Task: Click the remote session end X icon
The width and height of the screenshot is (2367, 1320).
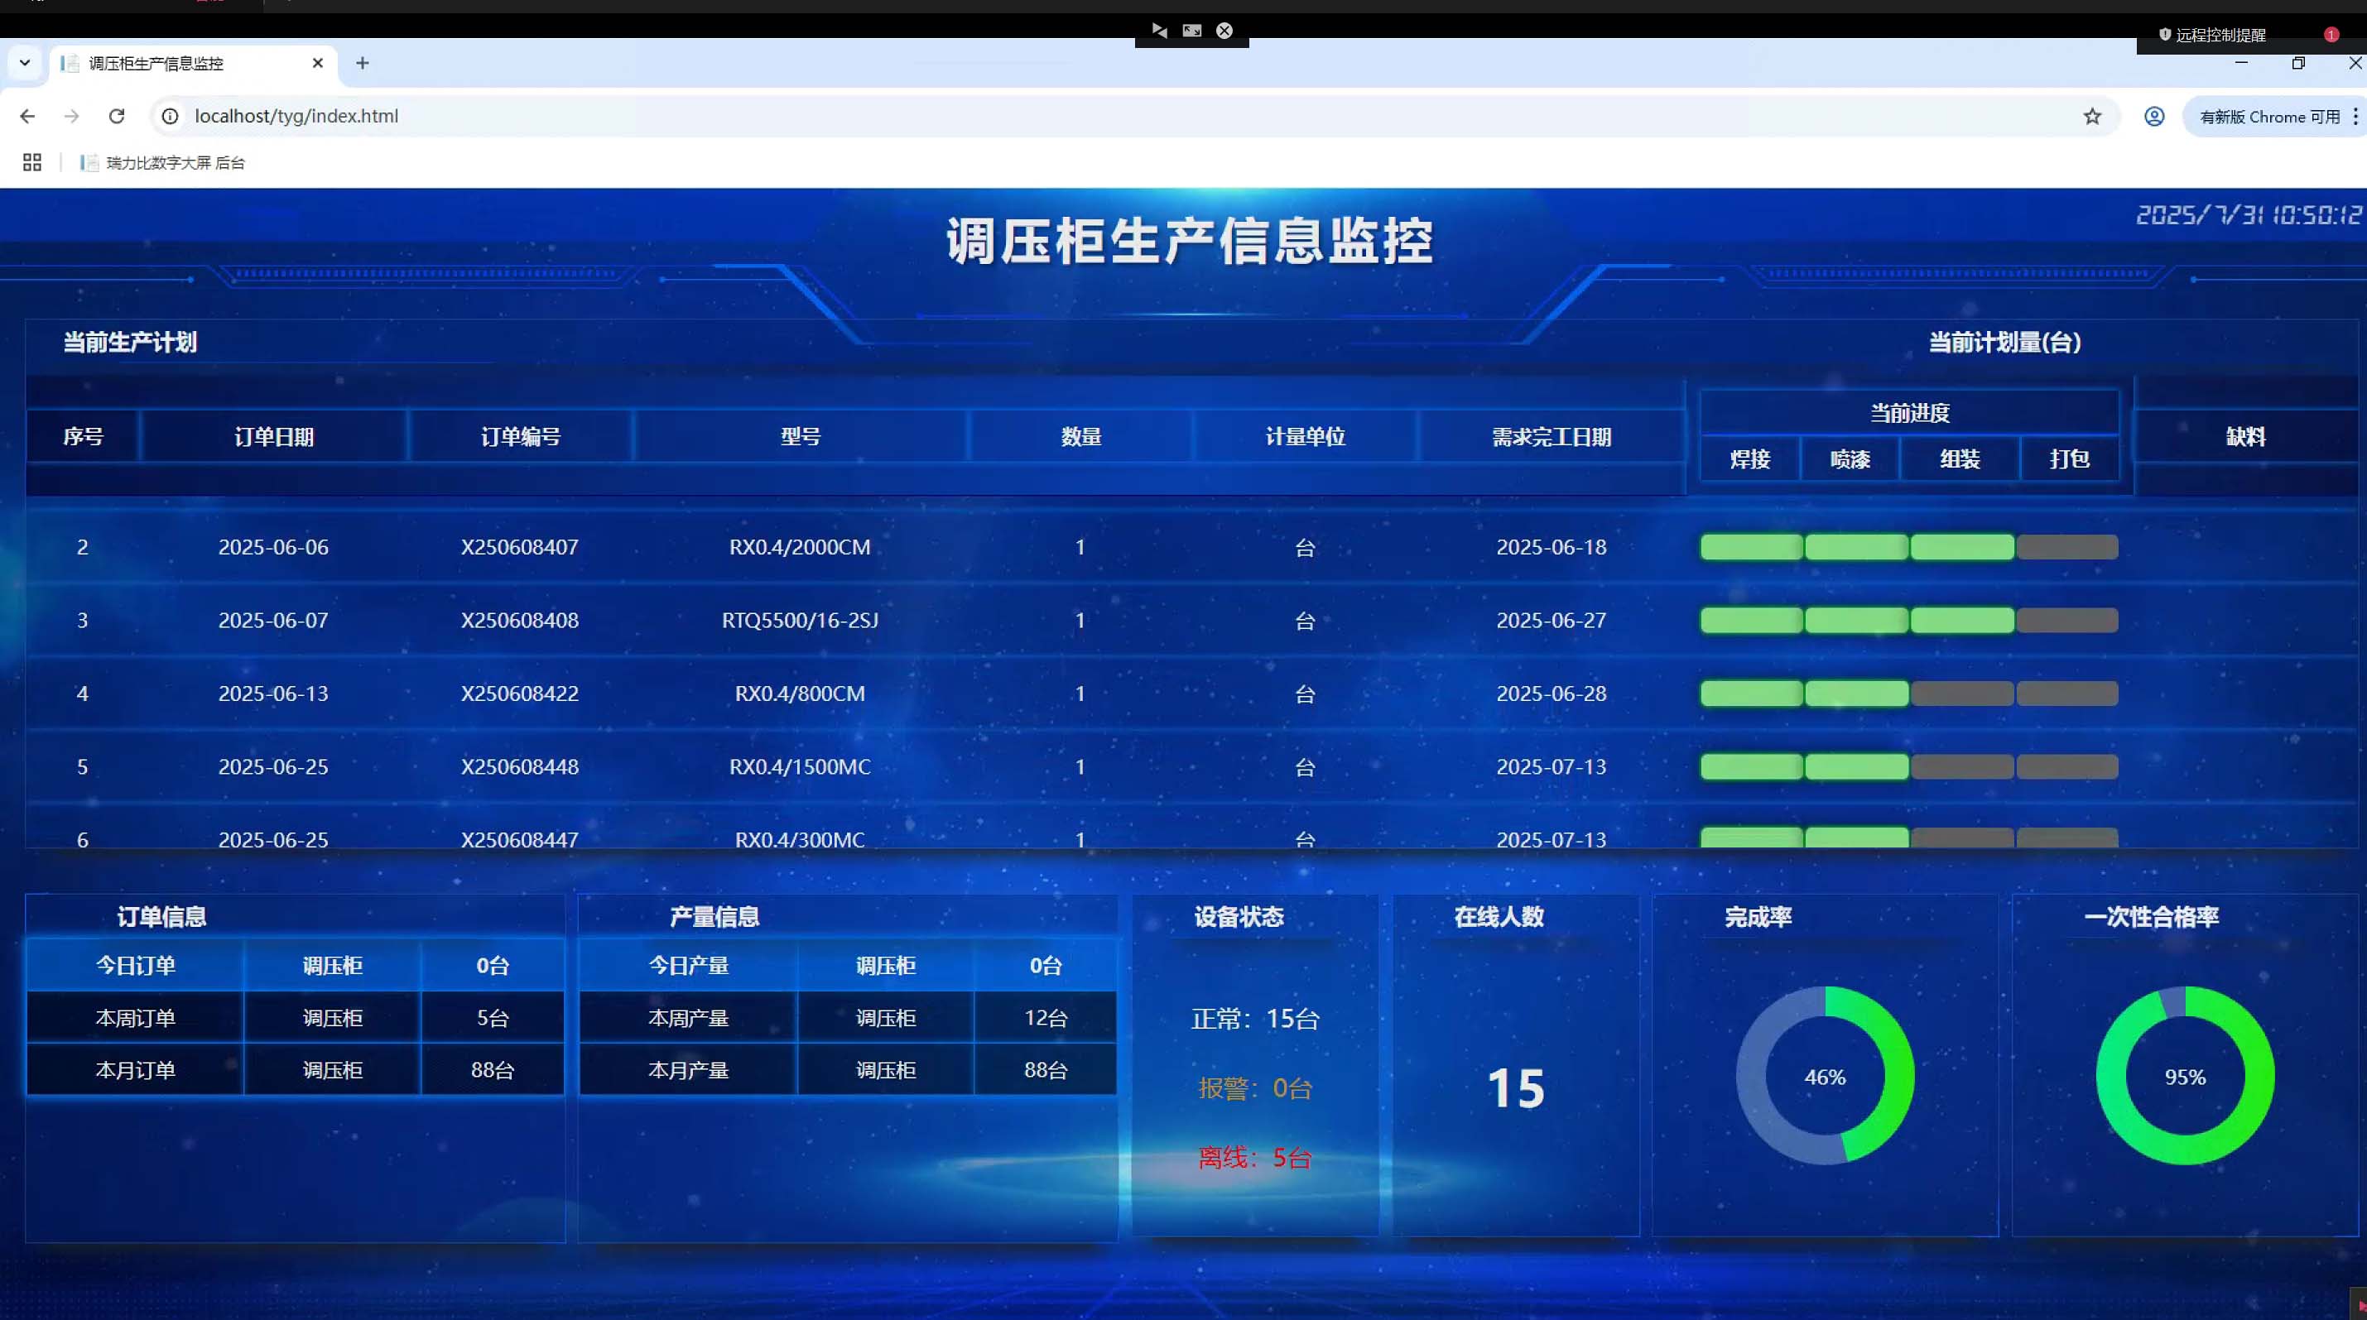Action: click(x=1224, y=31)
